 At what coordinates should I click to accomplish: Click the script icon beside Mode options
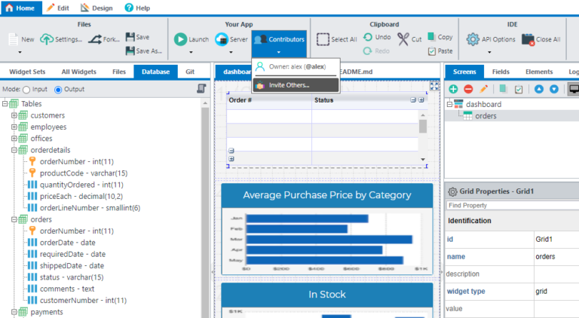[x=201, y=89]
